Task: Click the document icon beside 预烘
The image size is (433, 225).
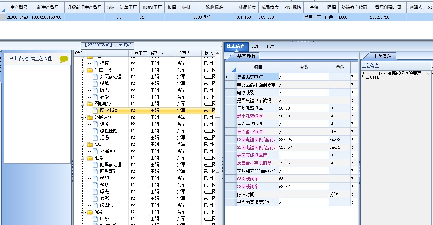Action: [95, 185]
